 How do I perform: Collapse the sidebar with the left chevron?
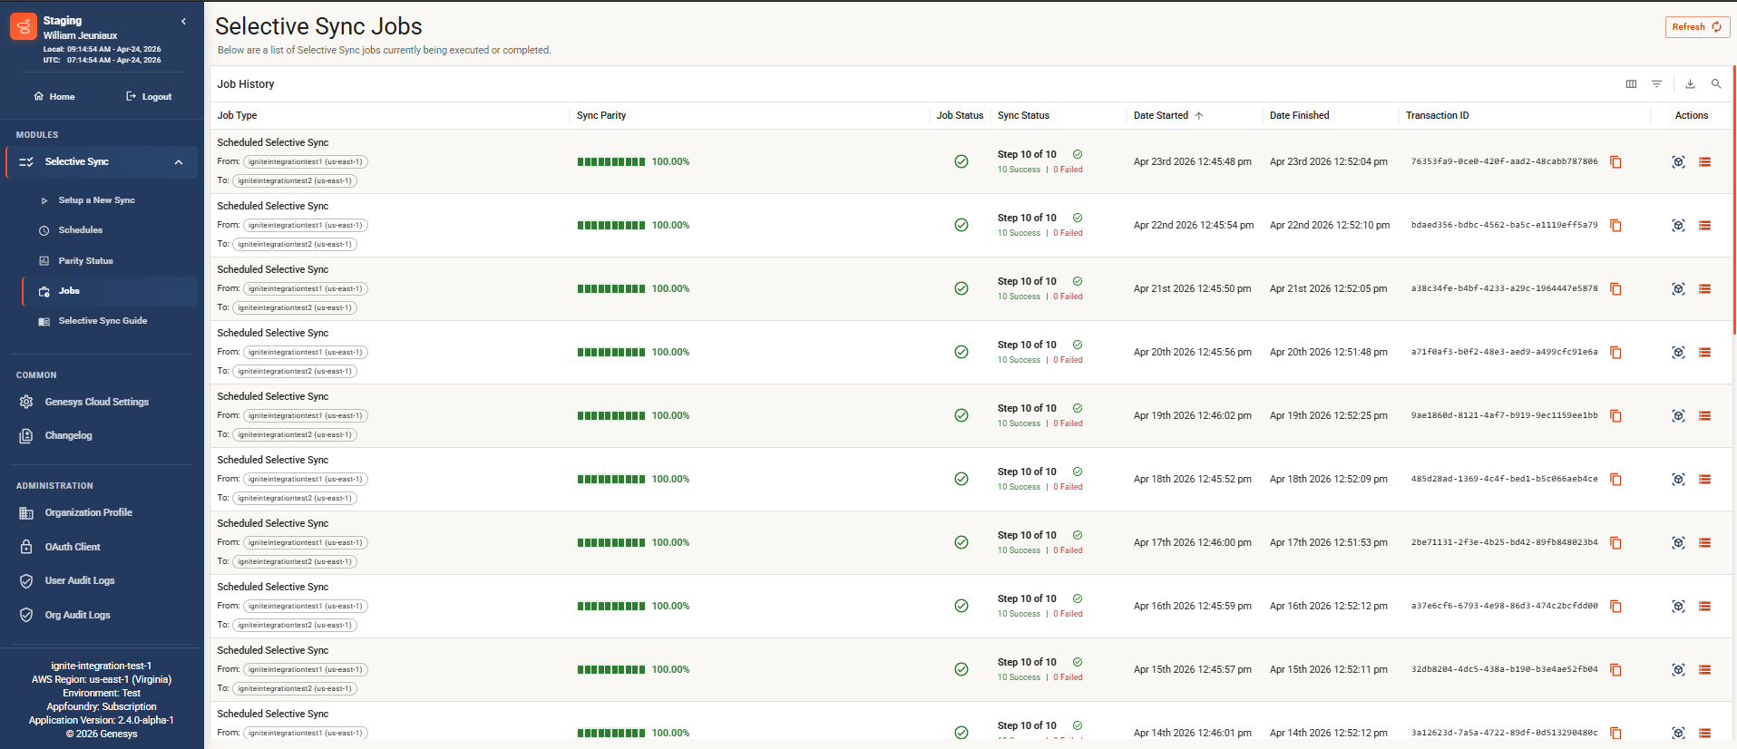pyautogui.click(x=183, y=21)
